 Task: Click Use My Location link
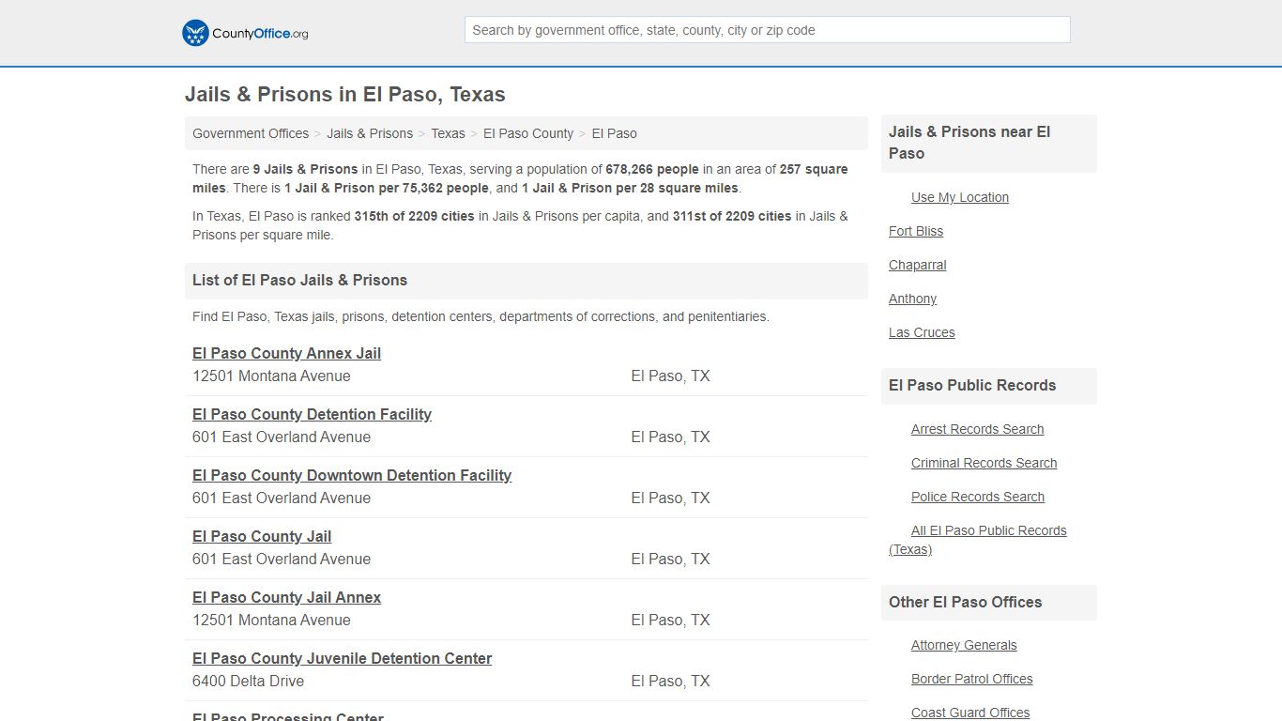pos(960,197)
